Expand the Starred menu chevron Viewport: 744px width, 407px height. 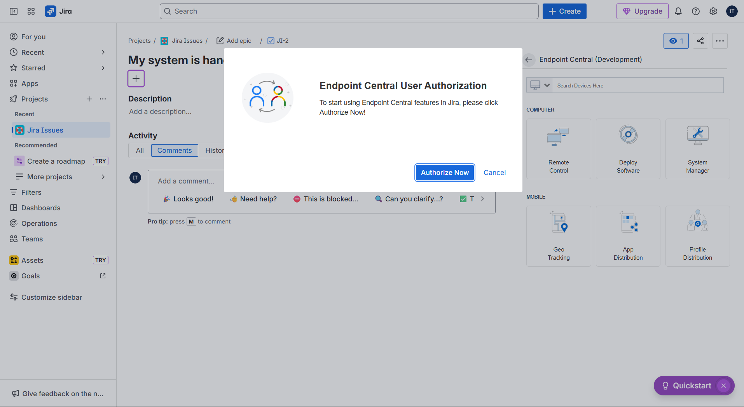(x=103, y=68)
